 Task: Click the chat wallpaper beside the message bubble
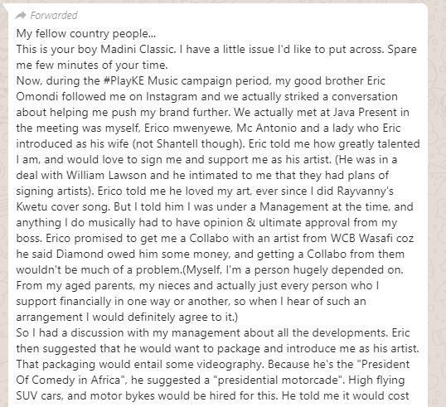(x=438, y=199)
